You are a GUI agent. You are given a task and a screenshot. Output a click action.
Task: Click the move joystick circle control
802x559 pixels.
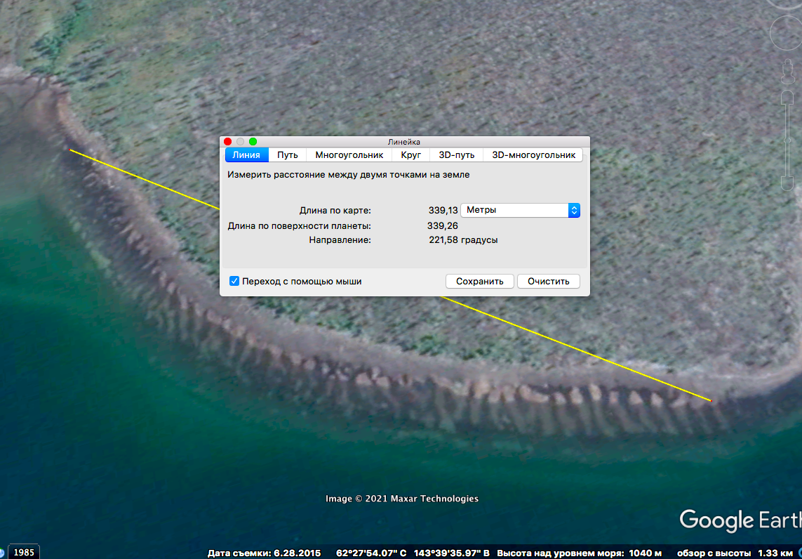point(787,33)
